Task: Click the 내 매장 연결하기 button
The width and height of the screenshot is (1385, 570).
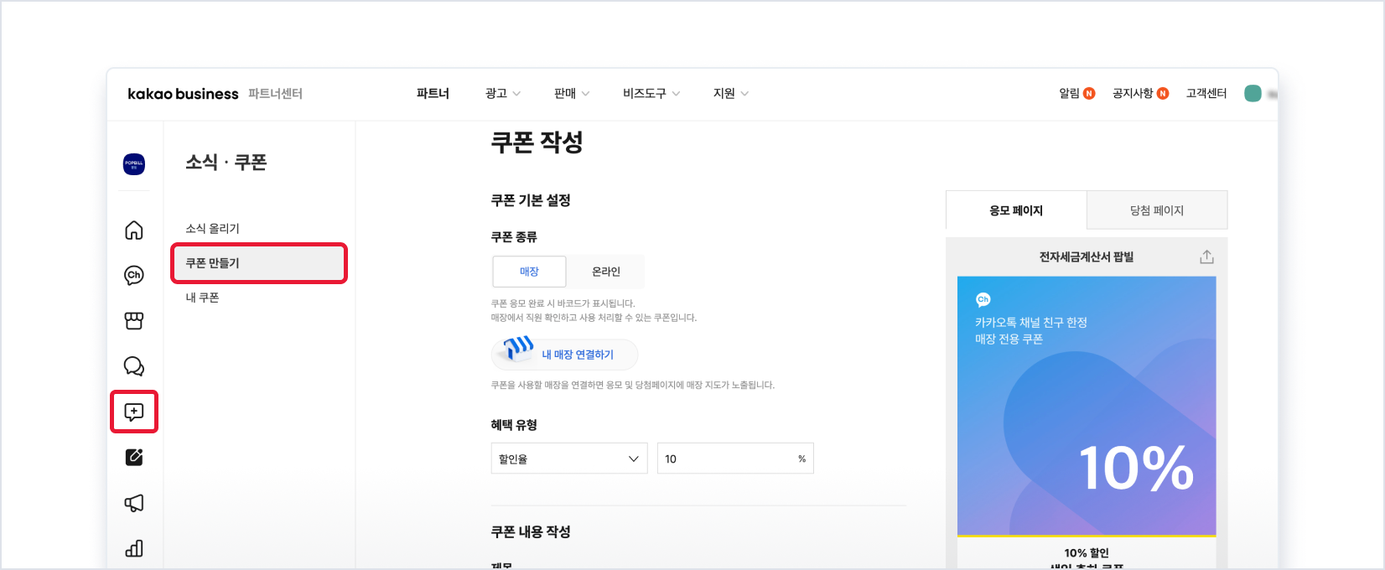Action: coord(564,355)
